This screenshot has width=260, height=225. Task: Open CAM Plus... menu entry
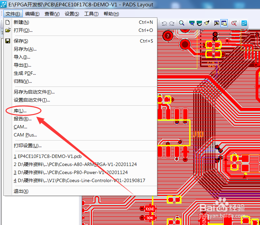pos(81,135)
